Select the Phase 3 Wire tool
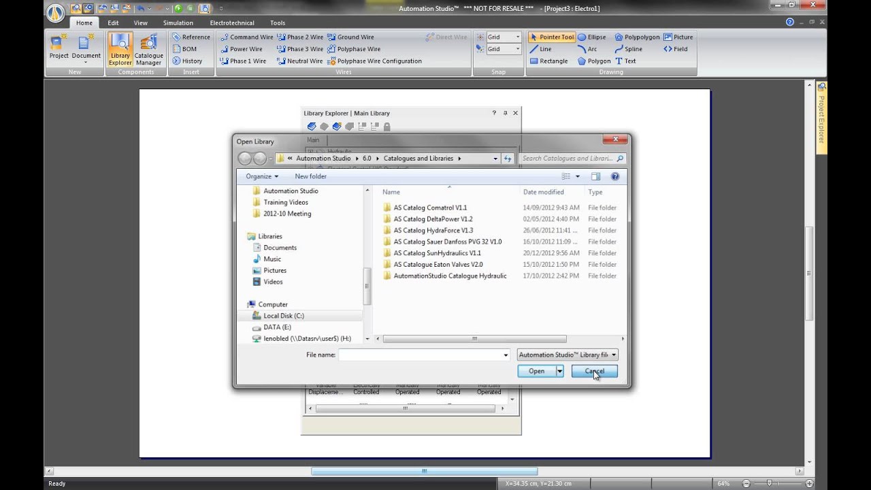Viewport: 871px width, 490px height. [300, 49]
